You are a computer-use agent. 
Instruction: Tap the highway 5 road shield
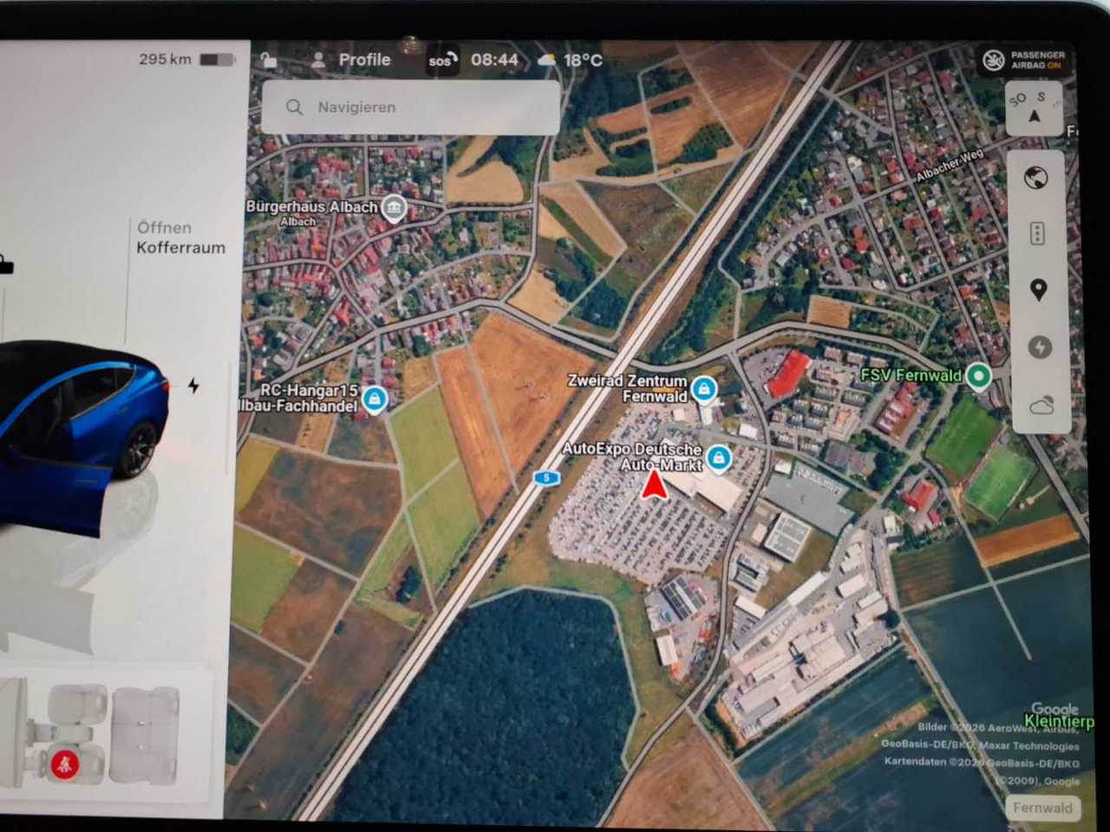coord(546,478)
